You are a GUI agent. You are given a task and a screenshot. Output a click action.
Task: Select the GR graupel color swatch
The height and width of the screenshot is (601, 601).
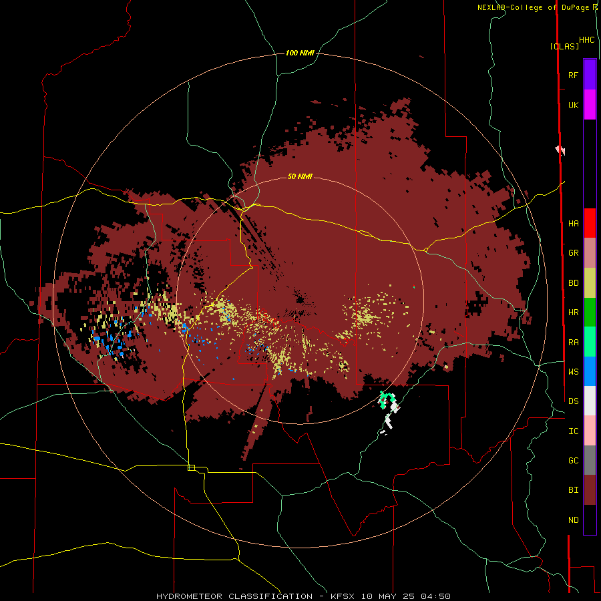[590, 253]
